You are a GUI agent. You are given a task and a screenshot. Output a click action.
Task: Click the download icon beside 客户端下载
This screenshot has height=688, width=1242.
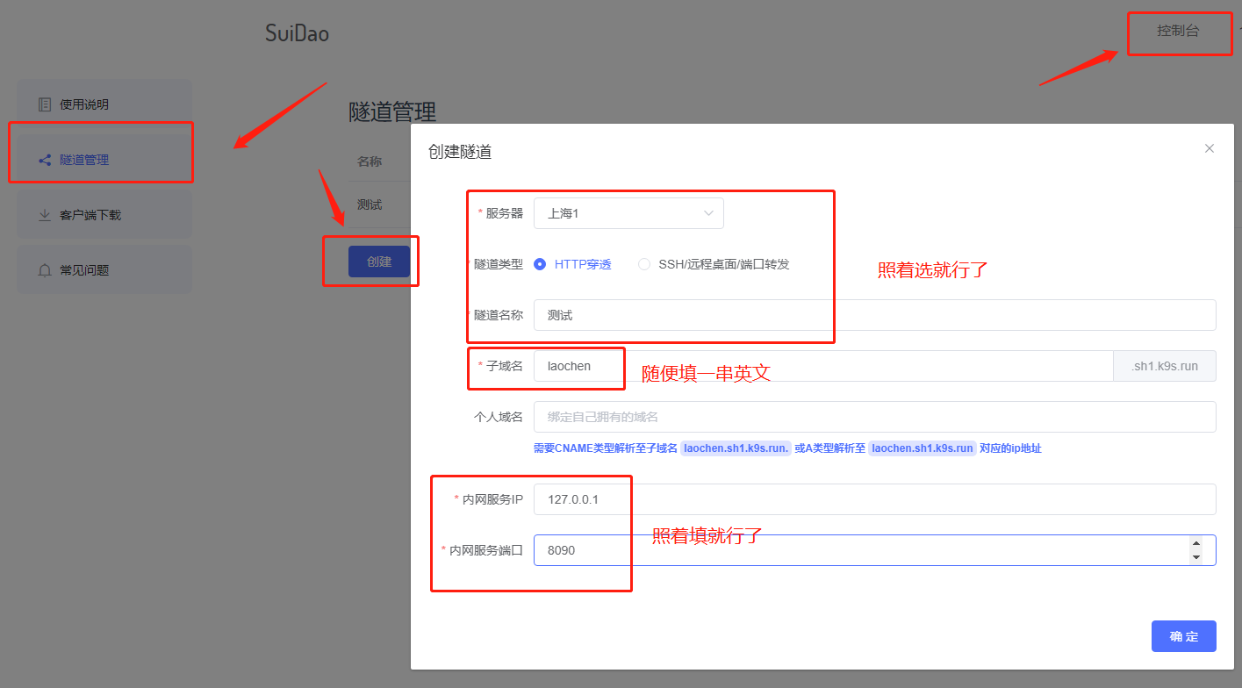click(45, 215)
